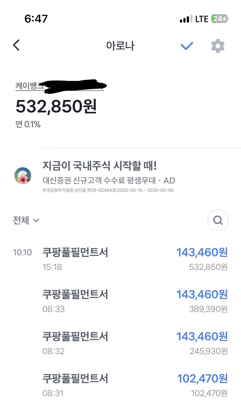Tap the transaction search magnifier icon
Image resolution: width=241 pixels, height=408 pixels.
point(218,220)
